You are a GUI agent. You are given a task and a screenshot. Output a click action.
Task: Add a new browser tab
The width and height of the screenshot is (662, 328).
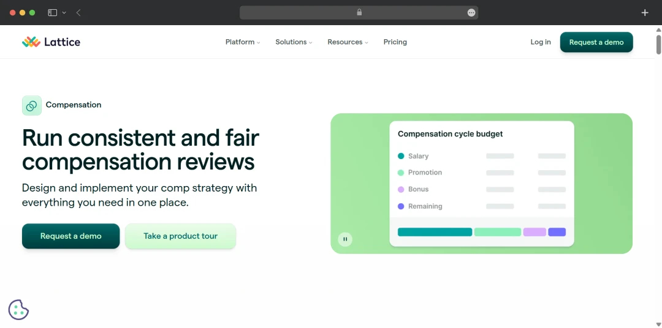point(645,13)
